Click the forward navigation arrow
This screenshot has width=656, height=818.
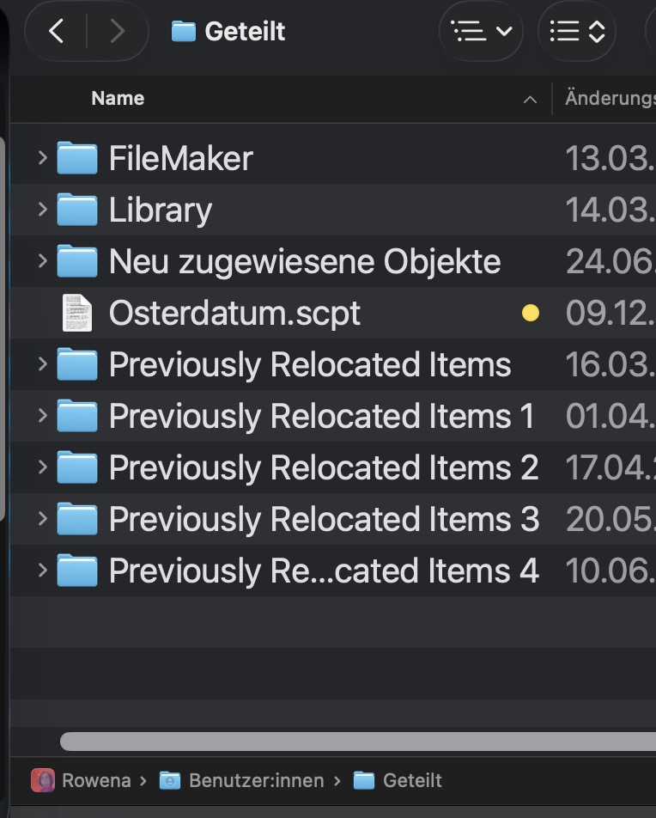point(117,32)
